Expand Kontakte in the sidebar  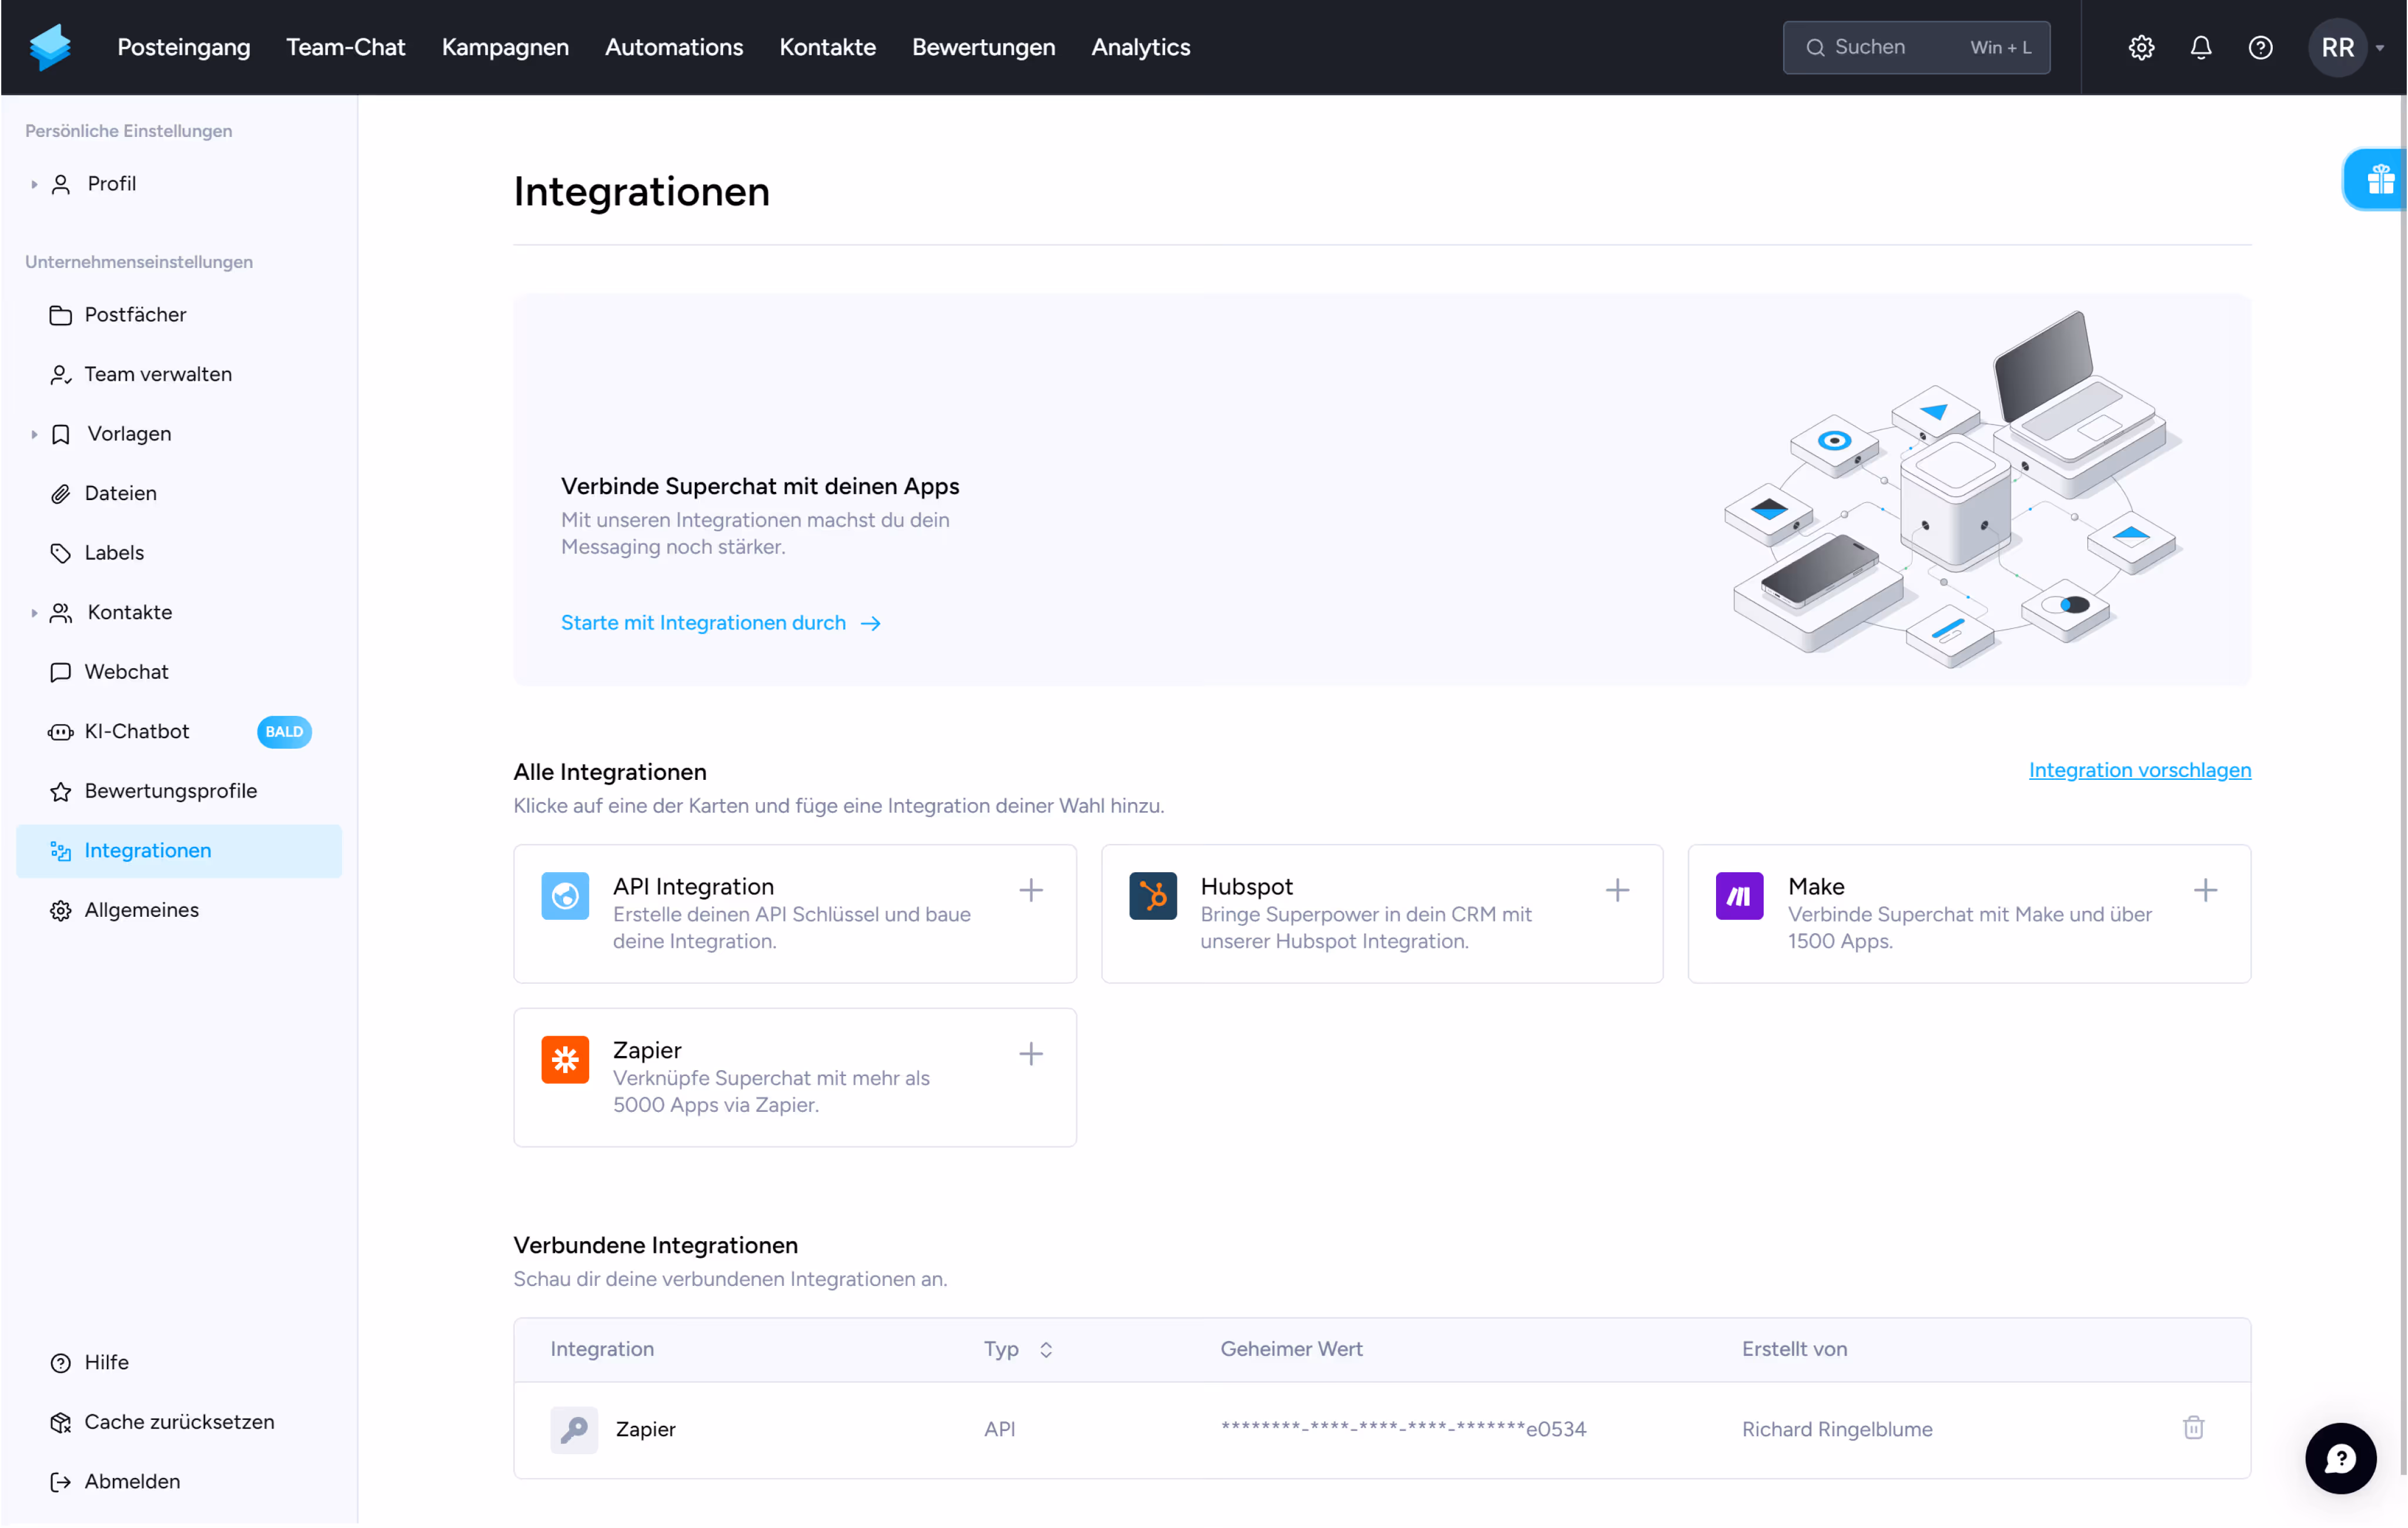(34, 612)
